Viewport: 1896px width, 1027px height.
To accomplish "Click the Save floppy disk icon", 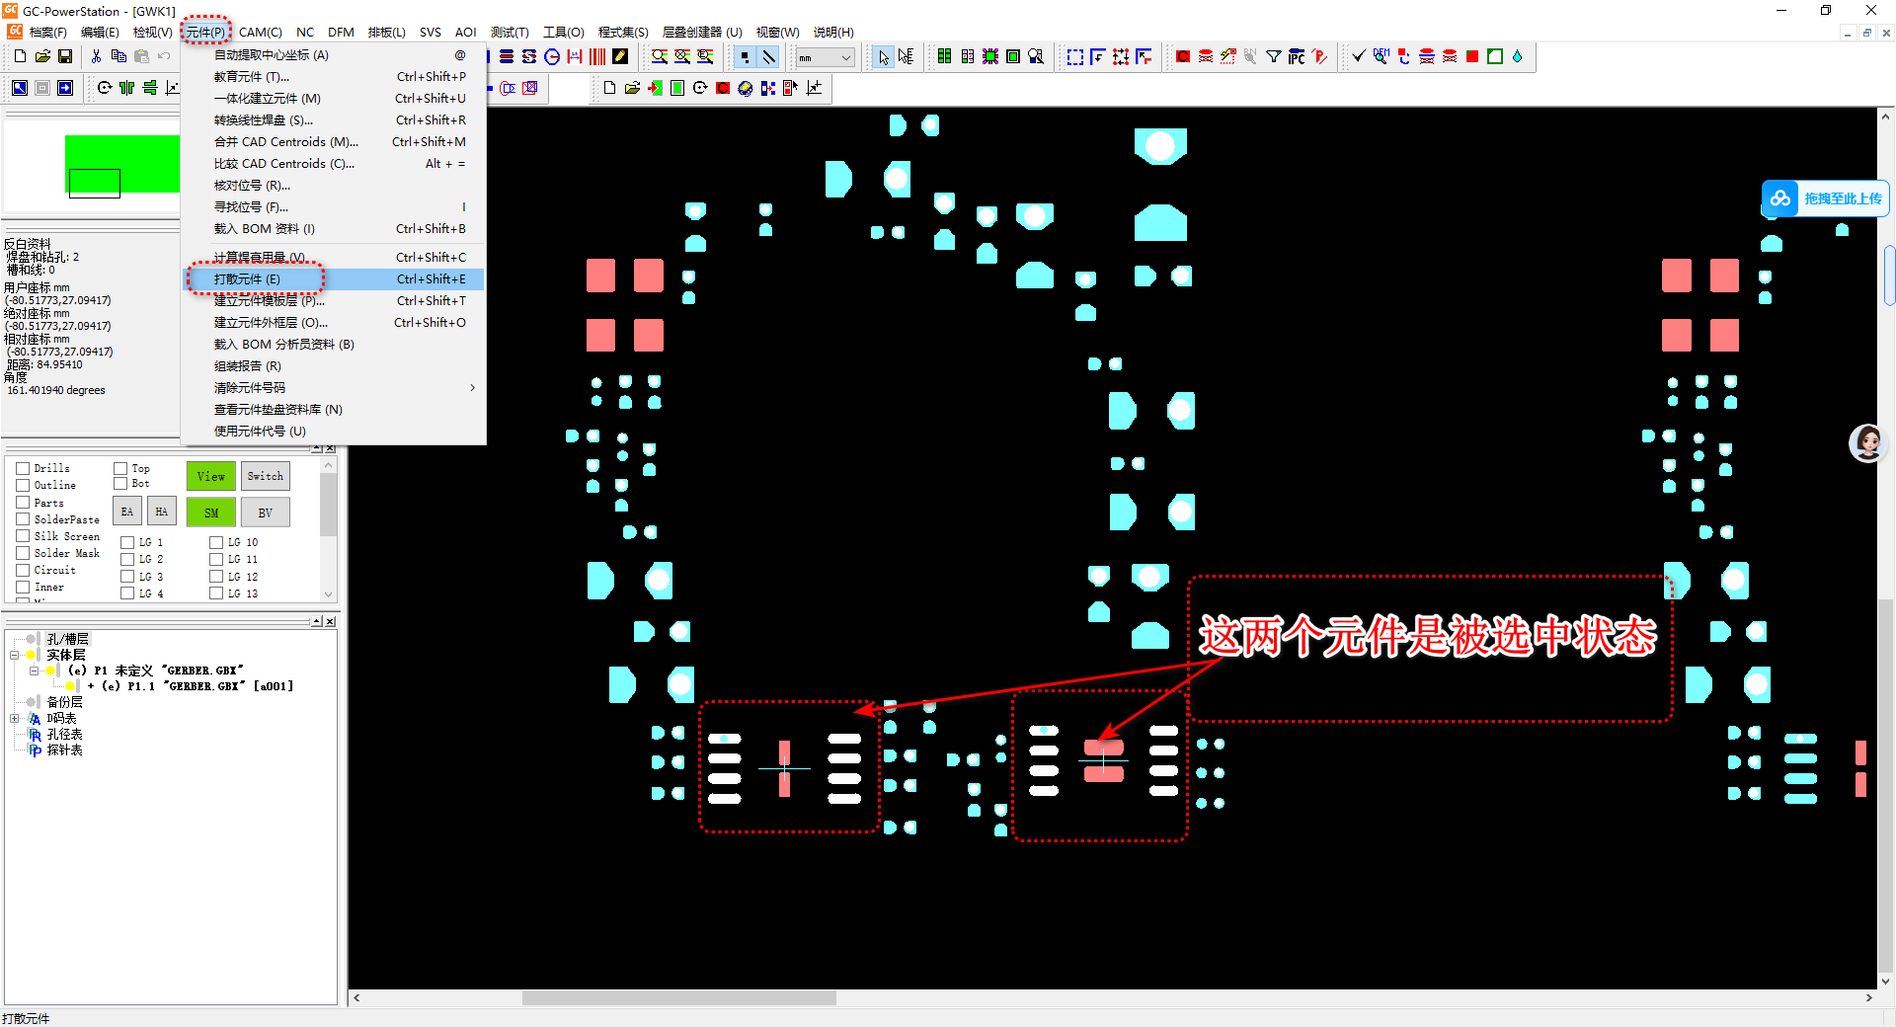I will click(x=65, y=56).
